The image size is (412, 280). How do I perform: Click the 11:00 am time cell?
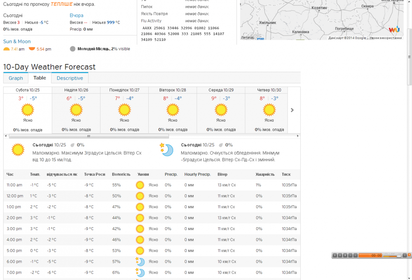coord(14,185)
